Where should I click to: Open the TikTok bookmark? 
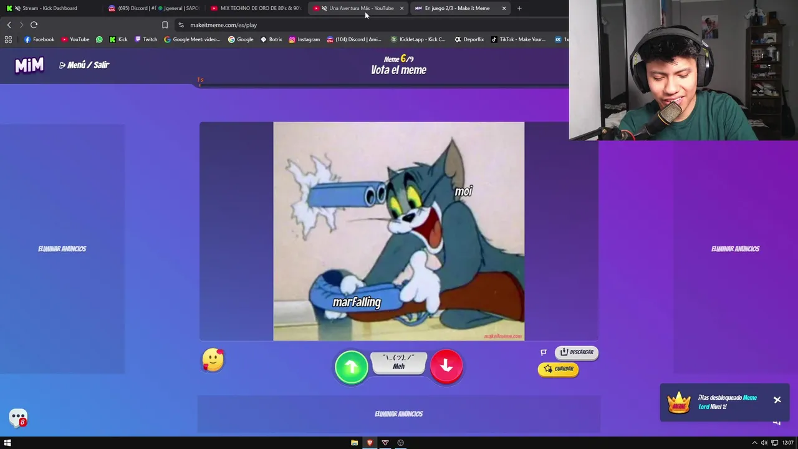click(x=518, y=39)
